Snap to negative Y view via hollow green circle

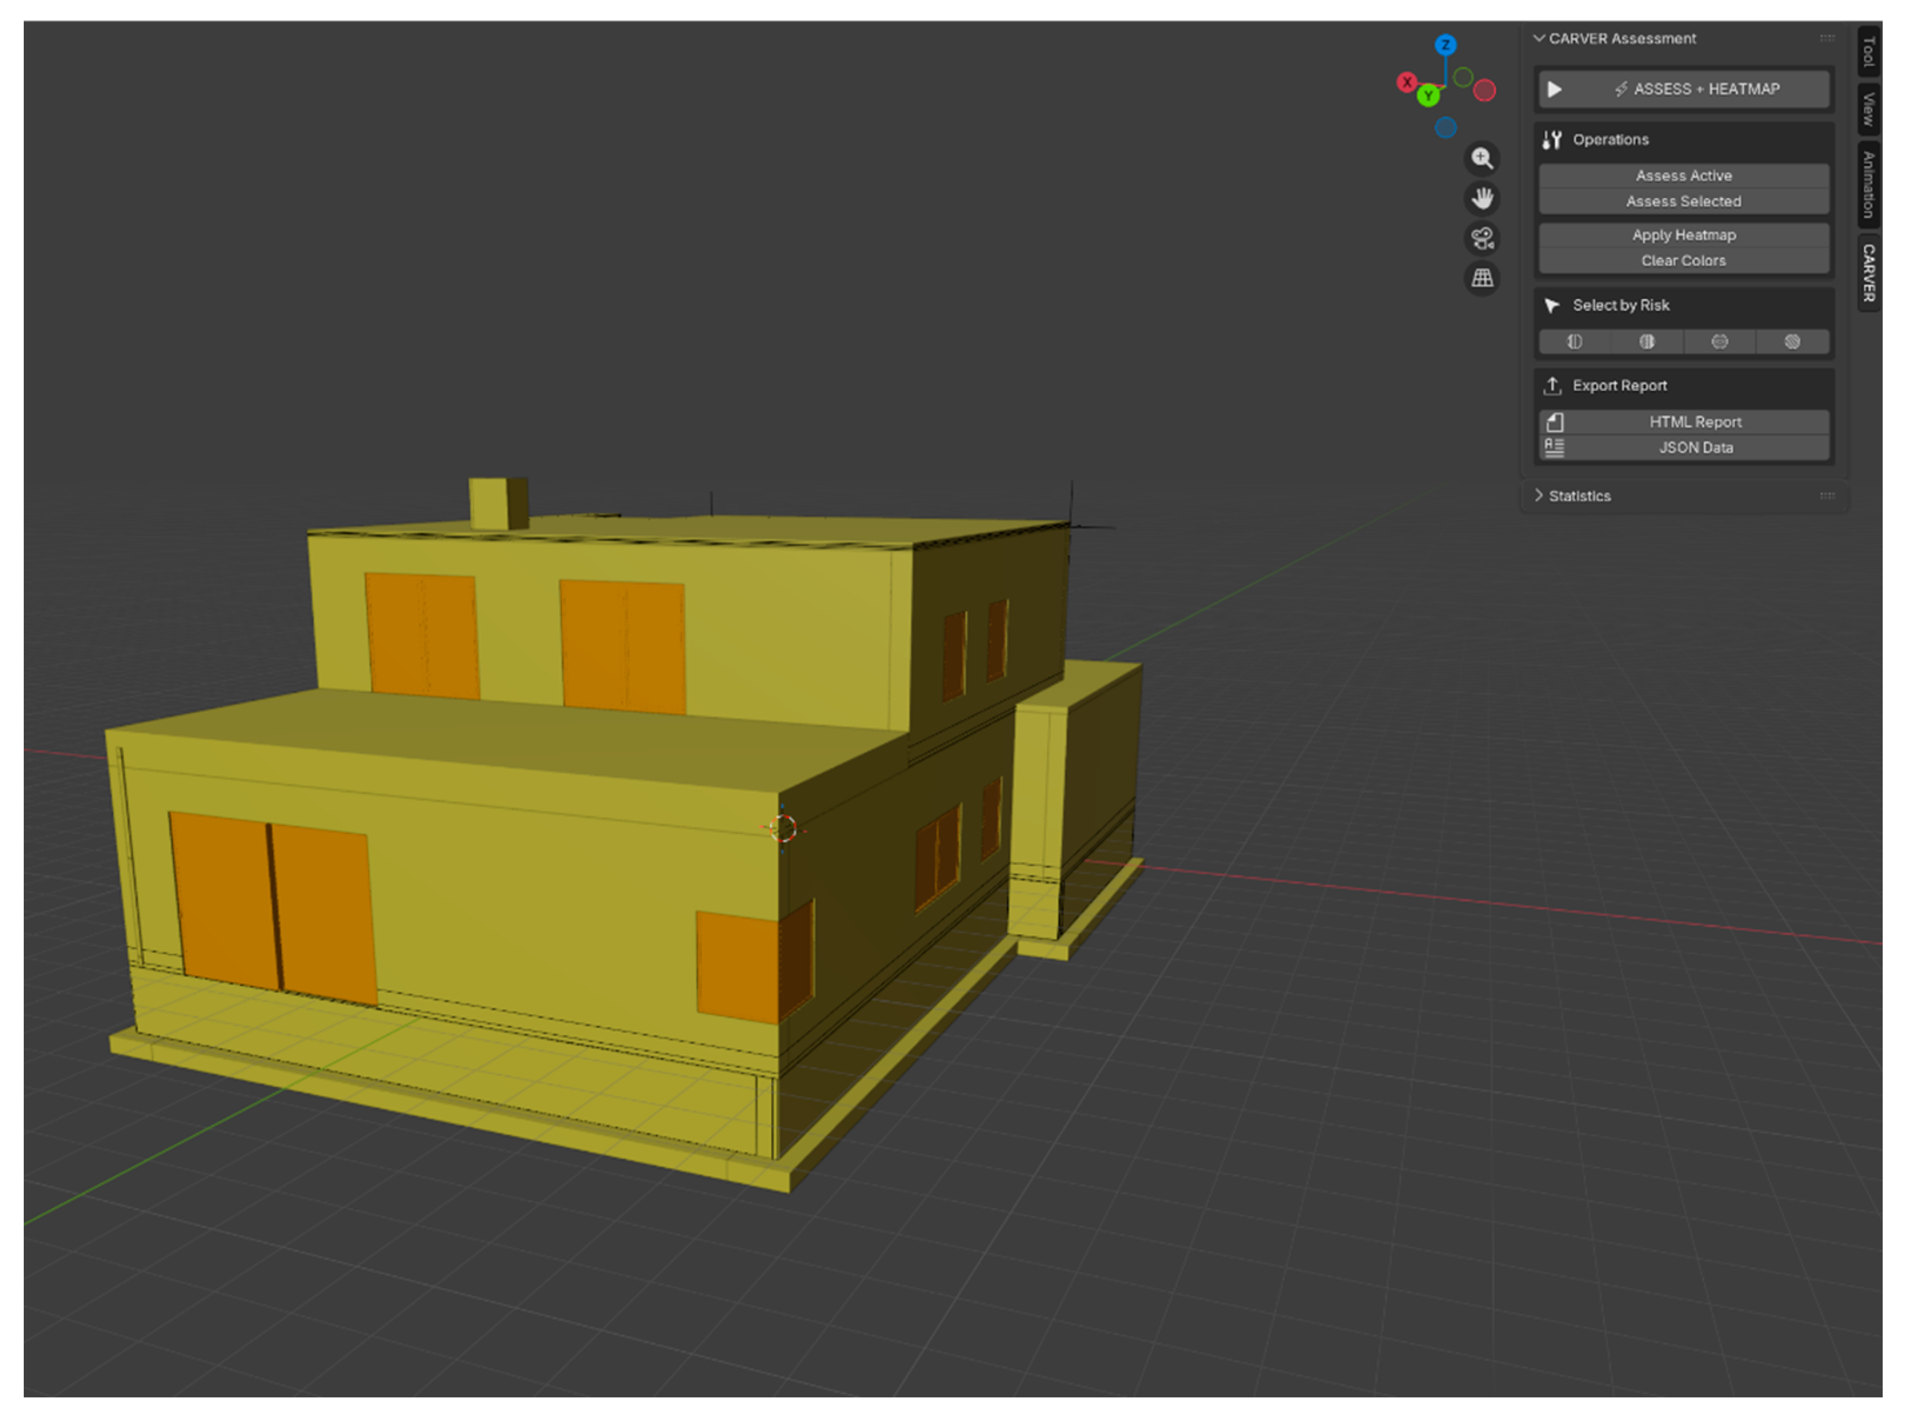(x=1463, y=77)
